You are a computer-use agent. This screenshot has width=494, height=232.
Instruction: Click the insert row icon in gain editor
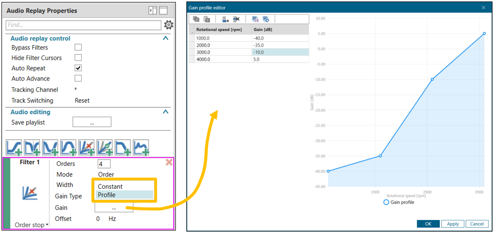(x=225, y=19)
